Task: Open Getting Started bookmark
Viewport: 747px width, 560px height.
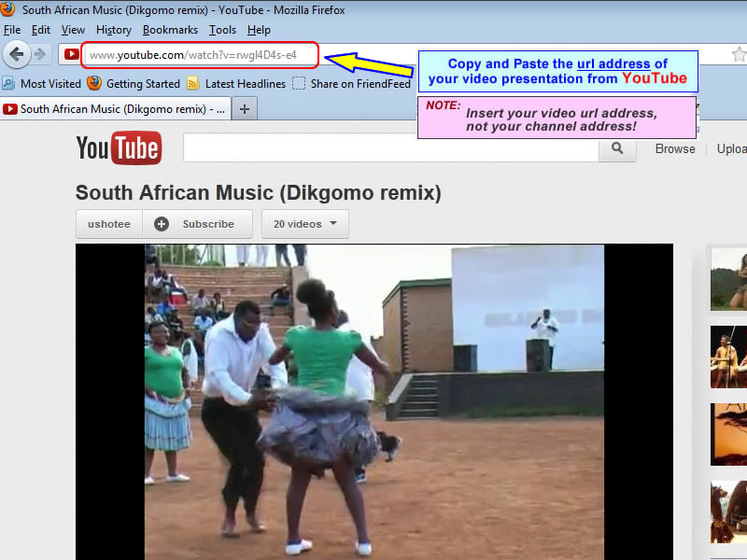Action: (134, 83)
